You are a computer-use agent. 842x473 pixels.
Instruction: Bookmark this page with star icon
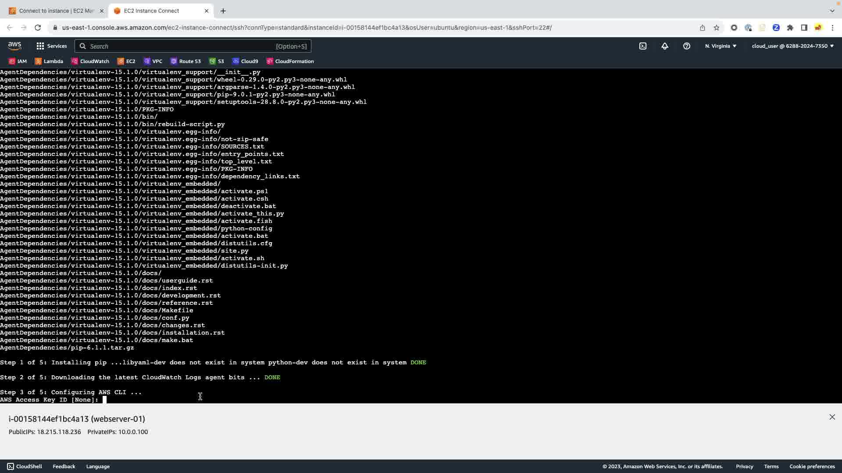pos(717,28)
